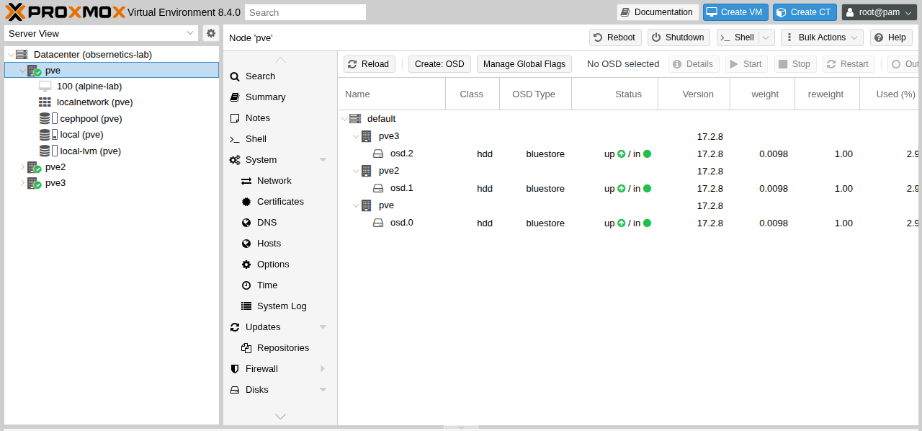Open the Hosts settings

[x=280, y=244]
